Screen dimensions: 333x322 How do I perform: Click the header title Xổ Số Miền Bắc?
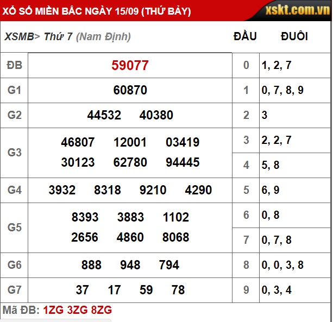click(x=98, y=11)
